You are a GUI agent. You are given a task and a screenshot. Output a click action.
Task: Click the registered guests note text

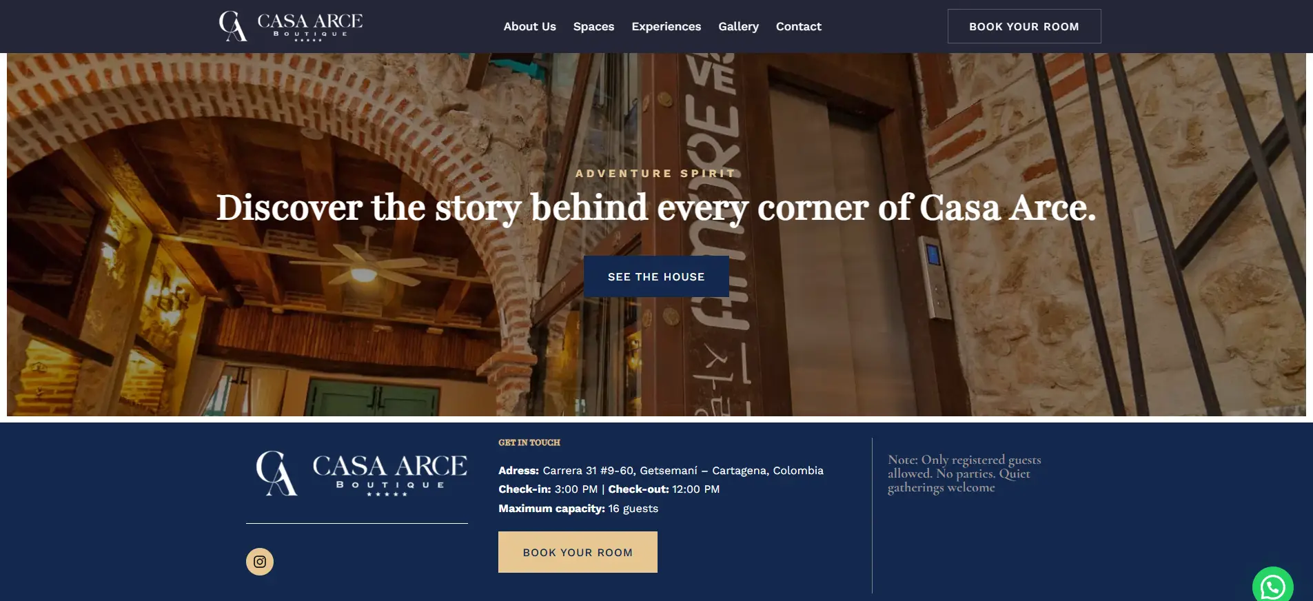click(x=964, y=473)
